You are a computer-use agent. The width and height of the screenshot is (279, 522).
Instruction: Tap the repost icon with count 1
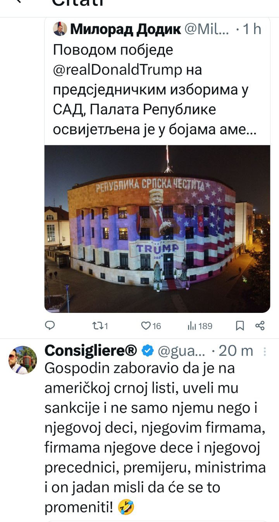point(100,326)
